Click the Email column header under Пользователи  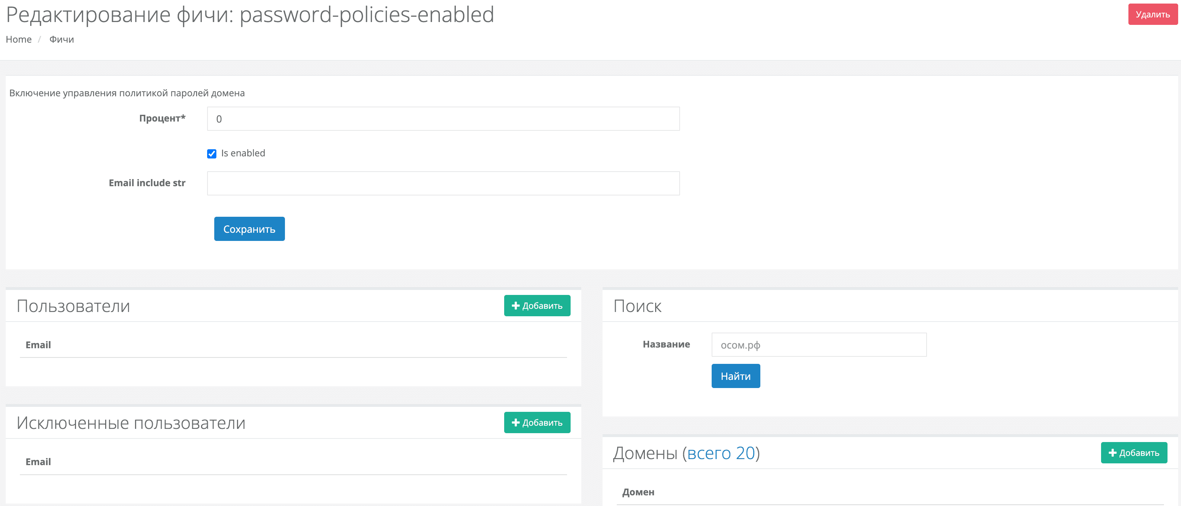[x=38, y=345]
